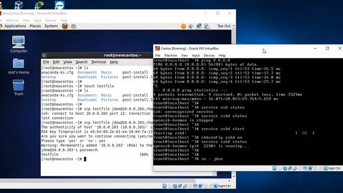
Task: Open View menu in Centos VM window
Action: [x=184, y=56]
